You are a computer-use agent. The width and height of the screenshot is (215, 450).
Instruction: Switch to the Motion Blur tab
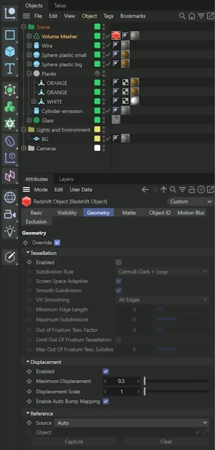191,213
